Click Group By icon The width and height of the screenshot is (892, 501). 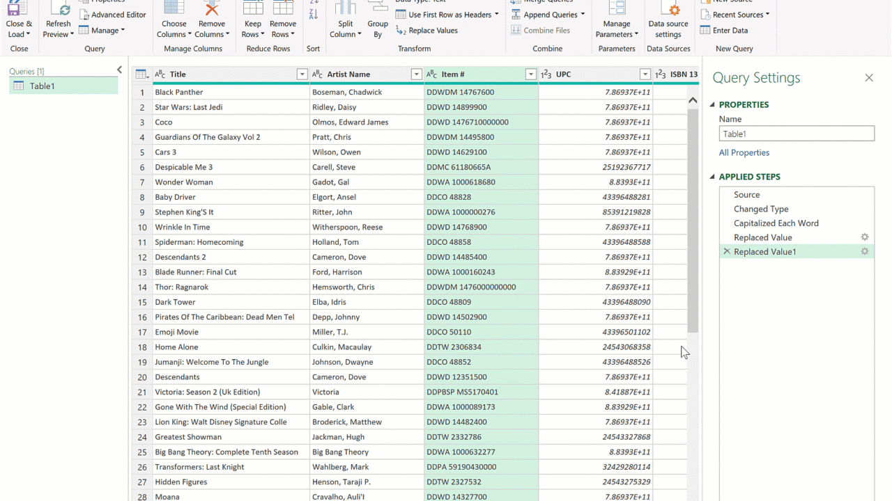coord(378,7)
